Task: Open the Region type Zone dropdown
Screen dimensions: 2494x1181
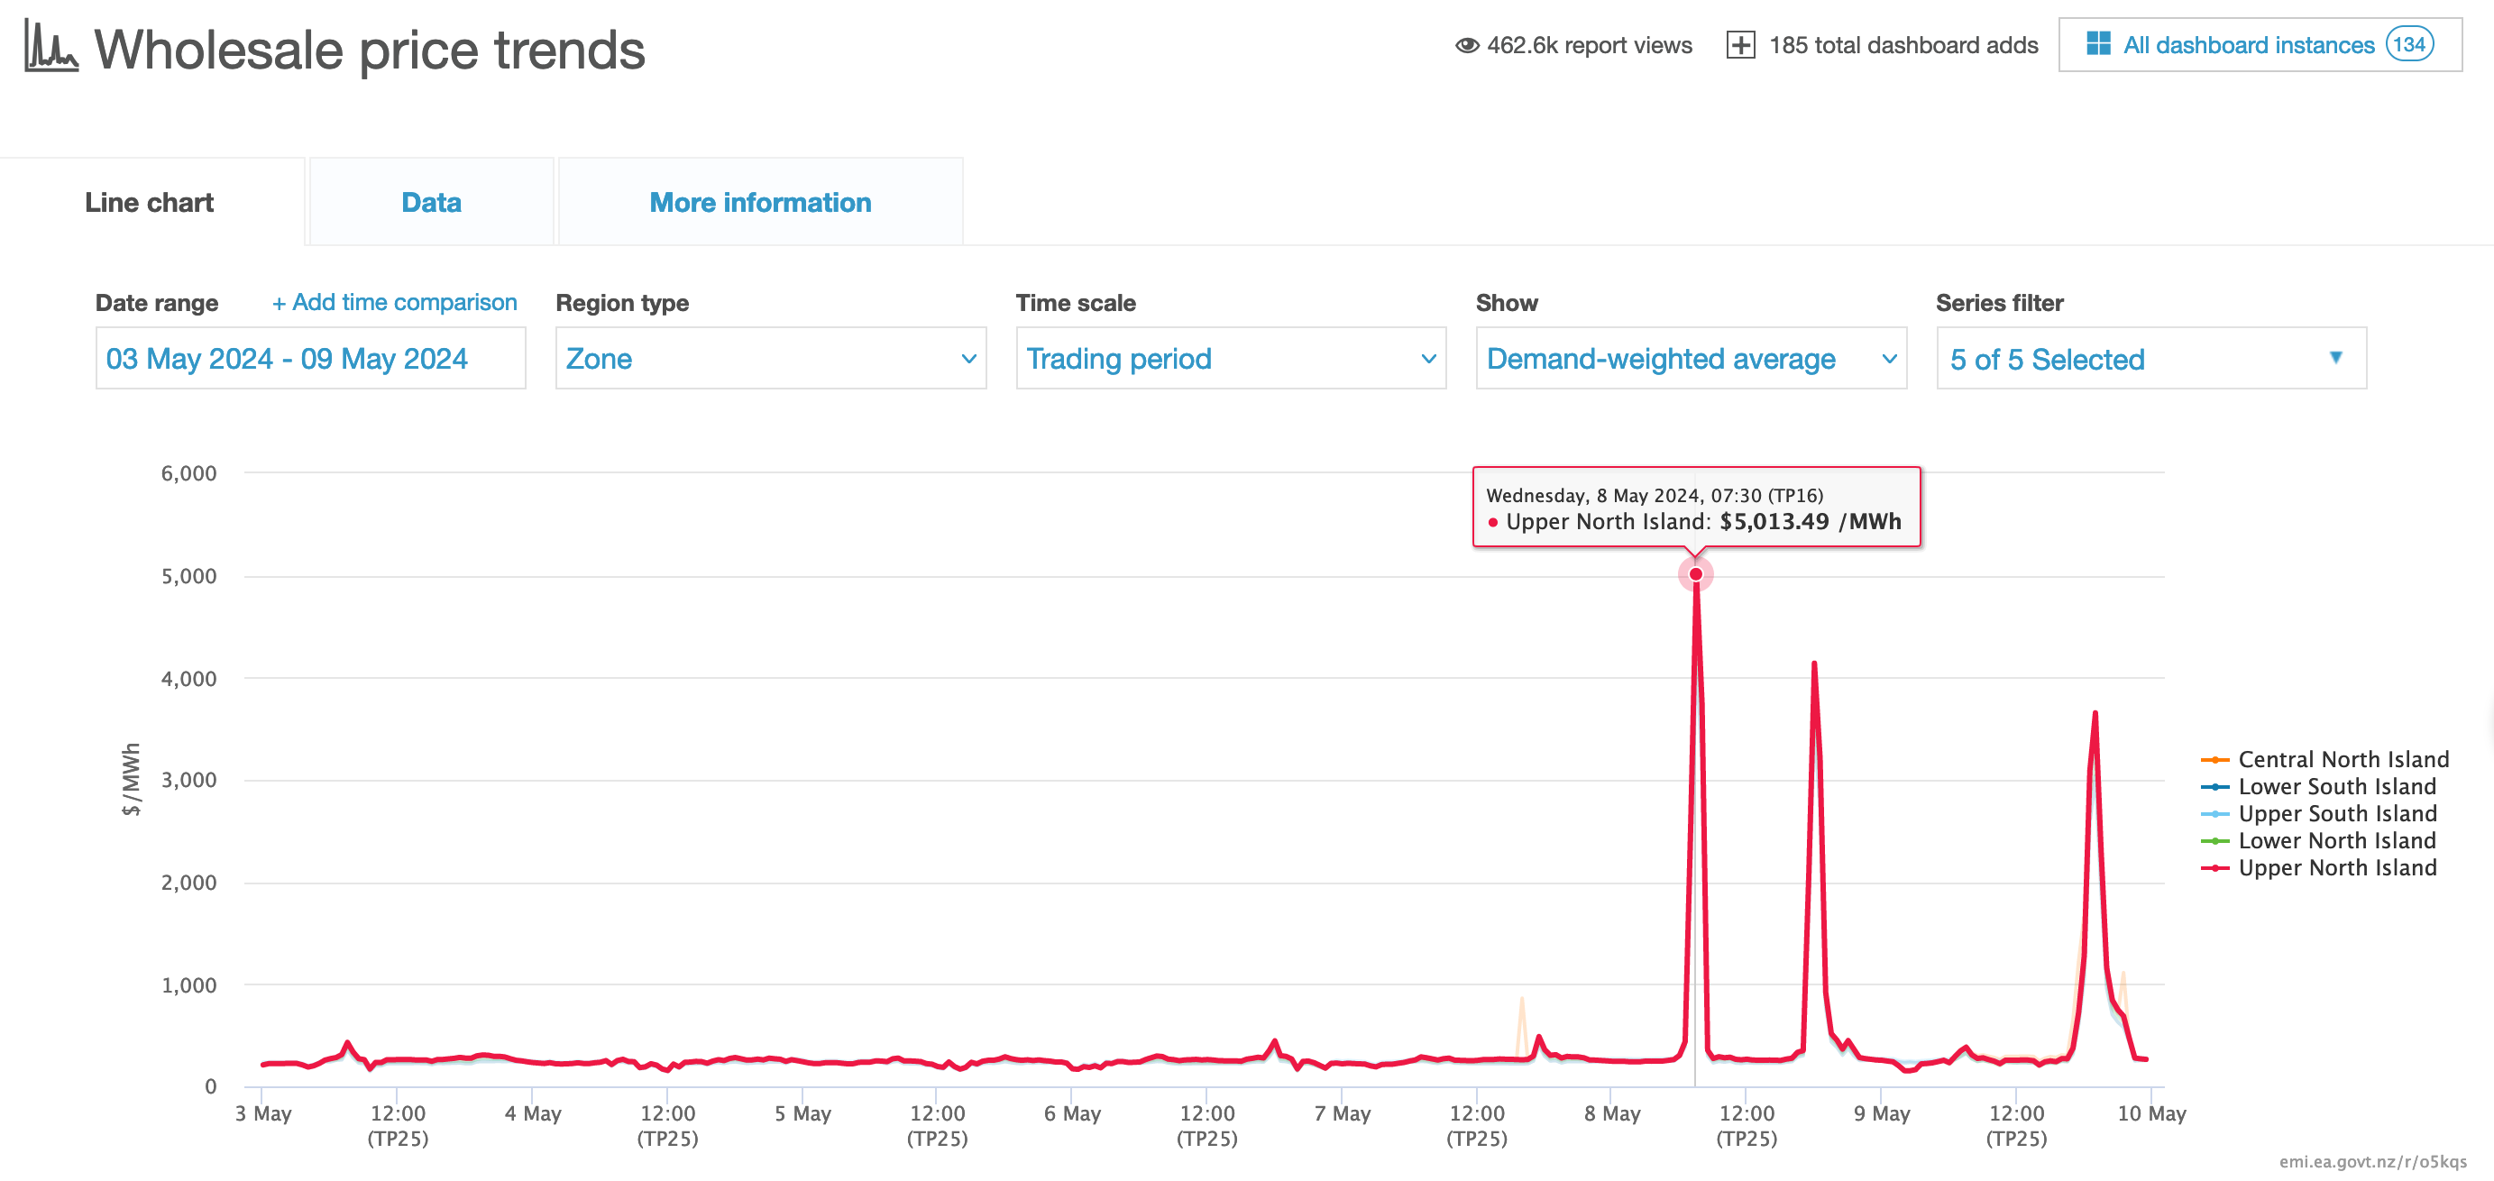Action: (x=770, y=358)
